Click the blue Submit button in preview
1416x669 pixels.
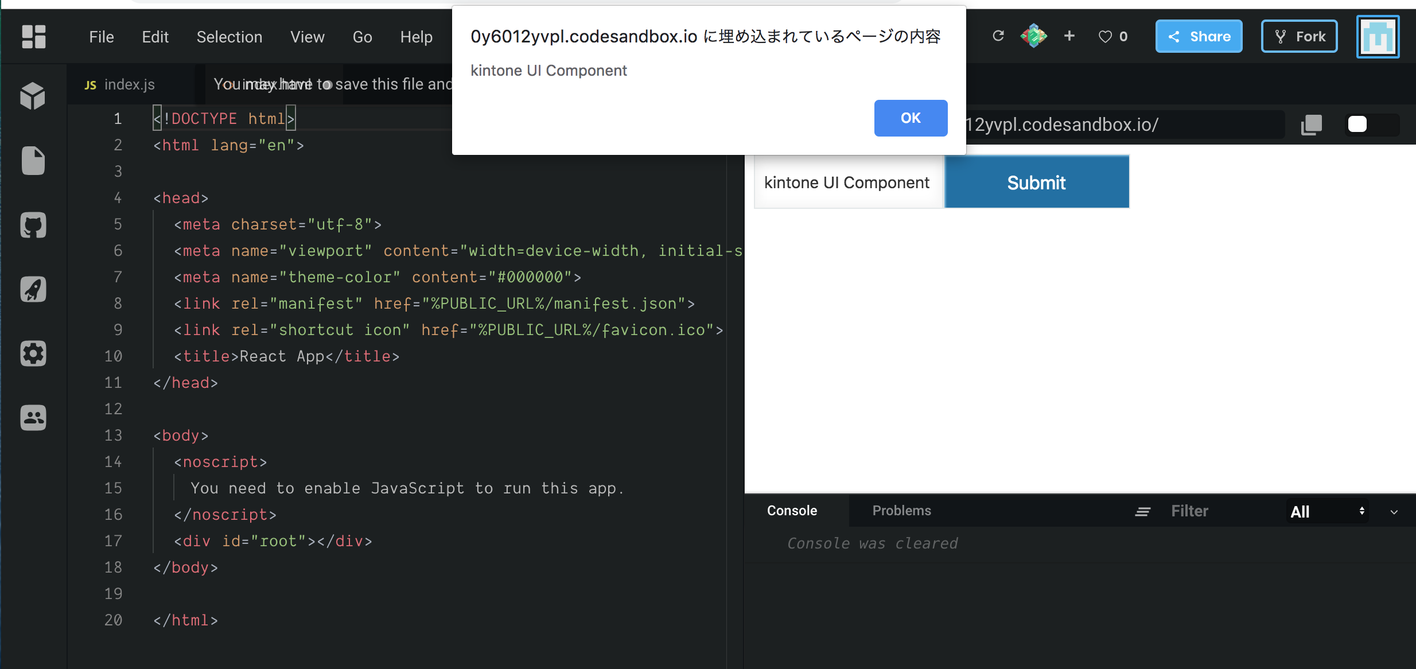1037,182
